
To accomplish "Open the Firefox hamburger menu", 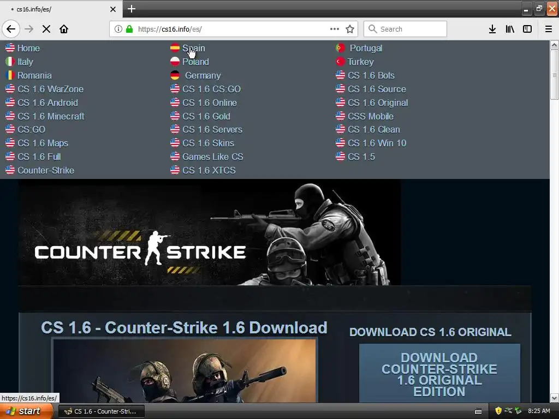I will tap(549, 29).
